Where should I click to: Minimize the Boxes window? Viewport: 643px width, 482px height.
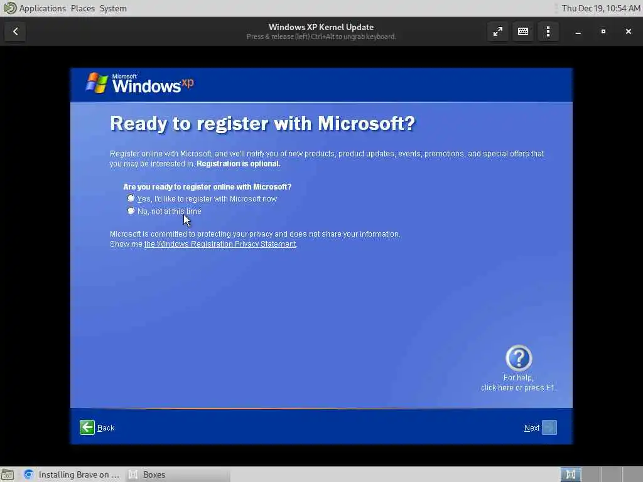(x=578, y=31)
